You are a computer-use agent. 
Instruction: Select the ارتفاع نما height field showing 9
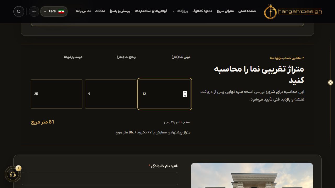click(x=111, y=94)
